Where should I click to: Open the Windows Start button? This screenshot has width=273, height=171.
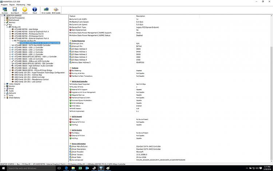click(3, 168)
